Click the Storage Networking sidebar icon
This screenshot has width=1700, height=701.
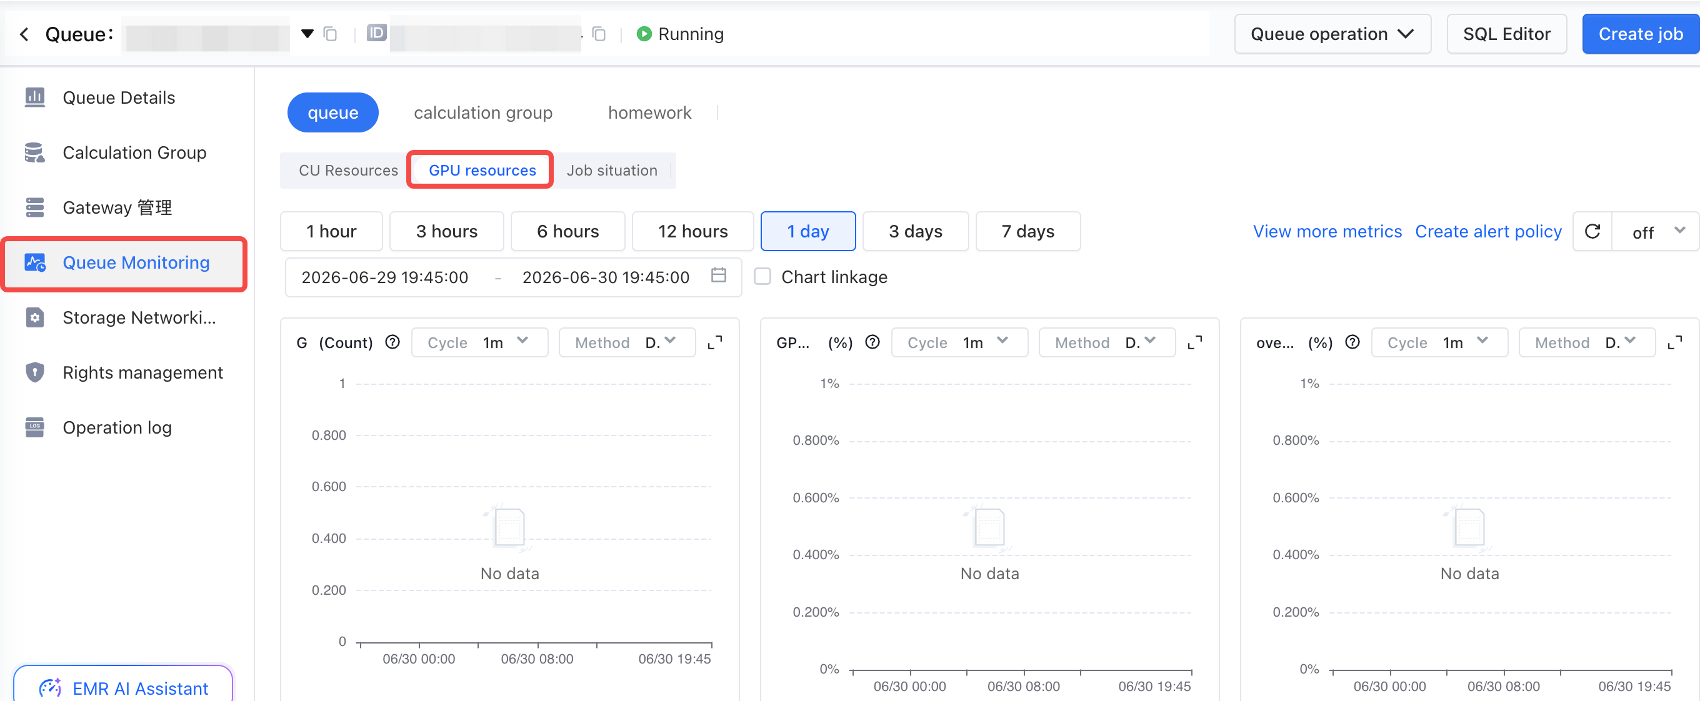[x=35, y=318]
